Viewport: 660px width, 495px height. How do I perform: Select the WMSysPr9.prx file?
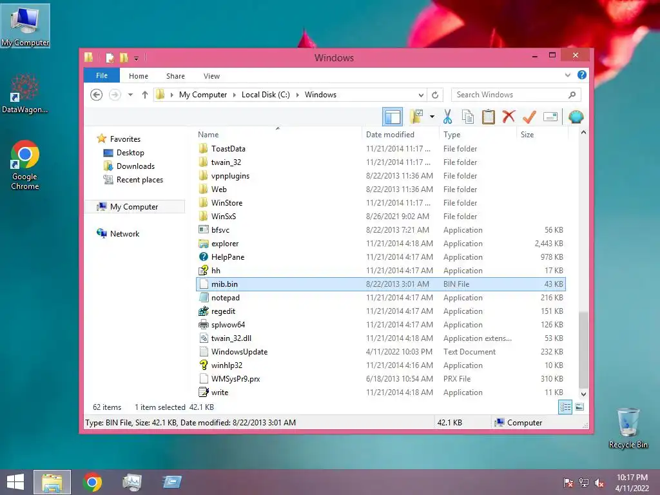click(x=381, y=379)
